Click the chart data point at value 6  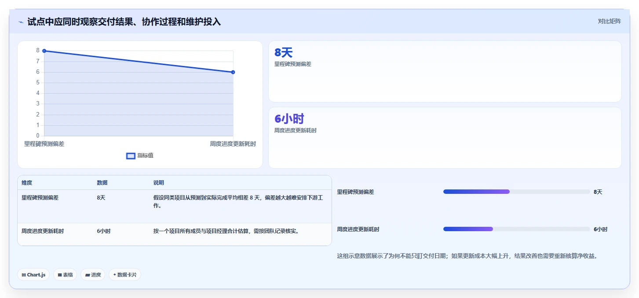[x=233, y=72]
